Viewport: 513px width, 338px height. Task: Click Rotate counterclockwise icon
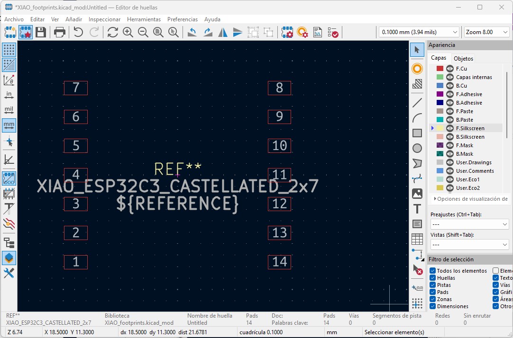[192, 32]
